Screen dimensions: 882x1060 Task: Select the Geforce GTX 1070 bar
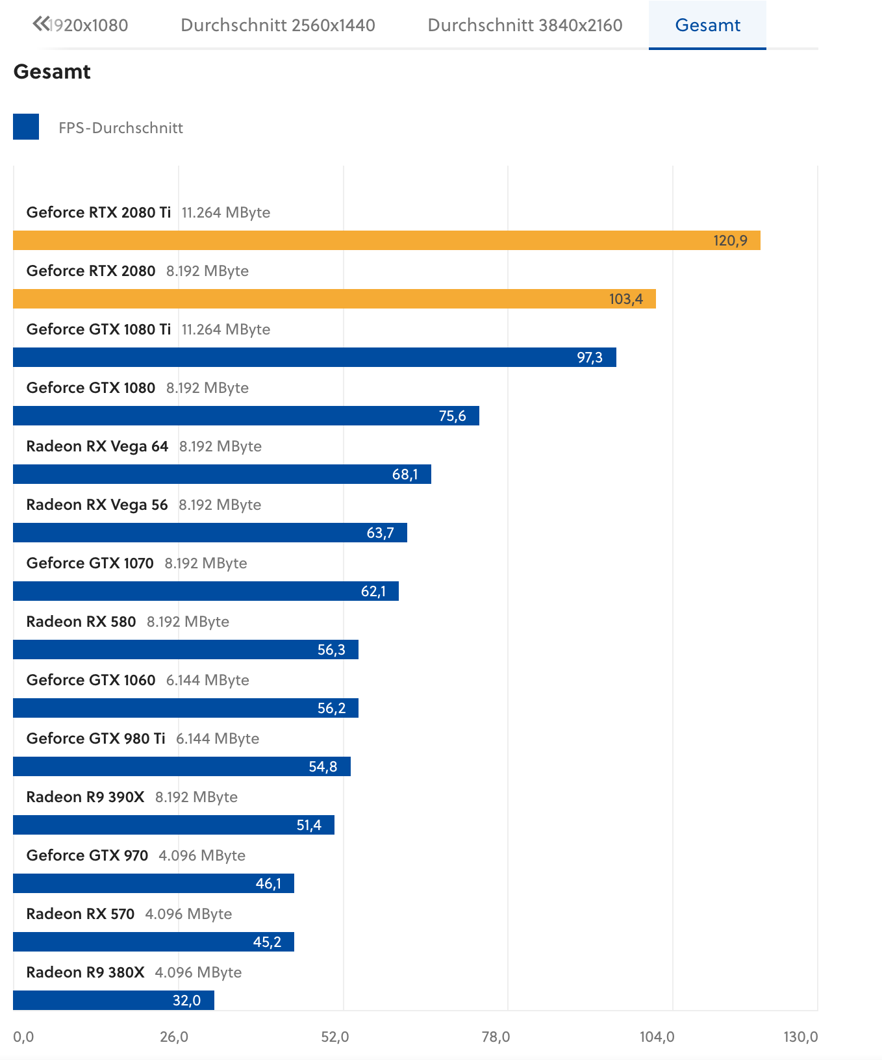(206, 591)
